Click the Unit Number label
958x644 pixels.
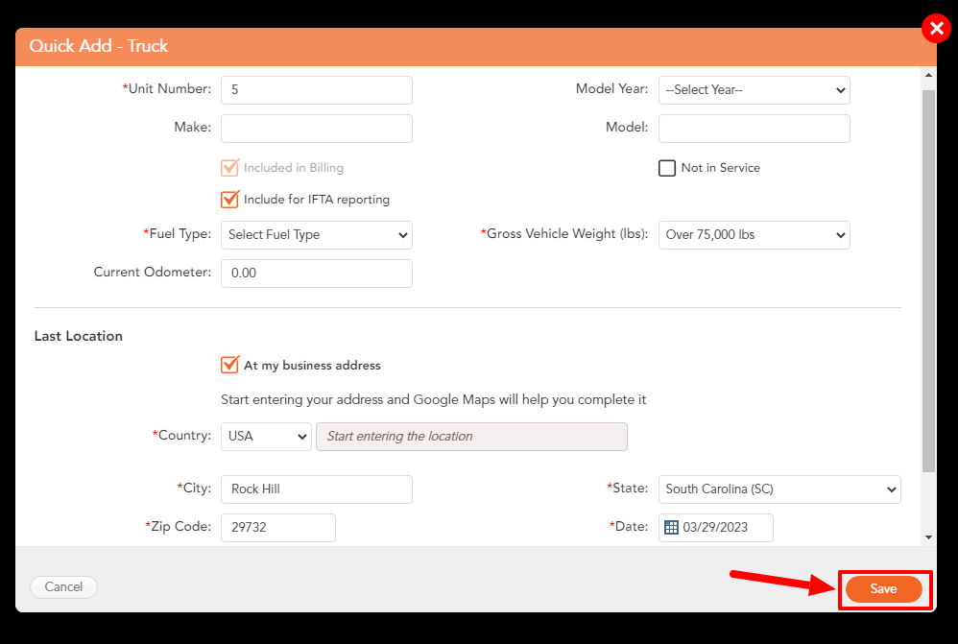167,88
